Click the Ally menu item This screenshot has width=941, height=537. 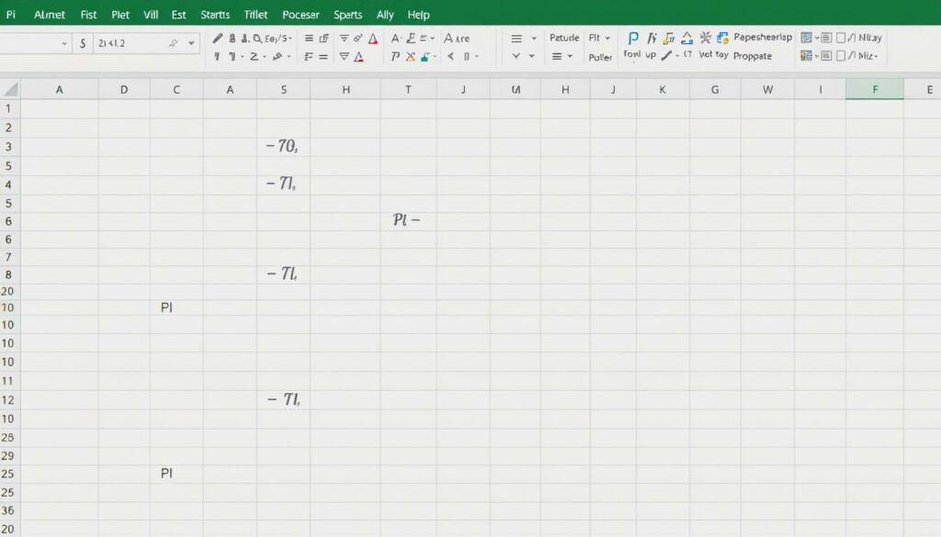tap(385, 15)
